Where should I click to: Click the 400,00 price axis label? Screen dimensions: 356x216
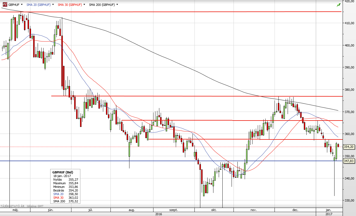[350, 45]
